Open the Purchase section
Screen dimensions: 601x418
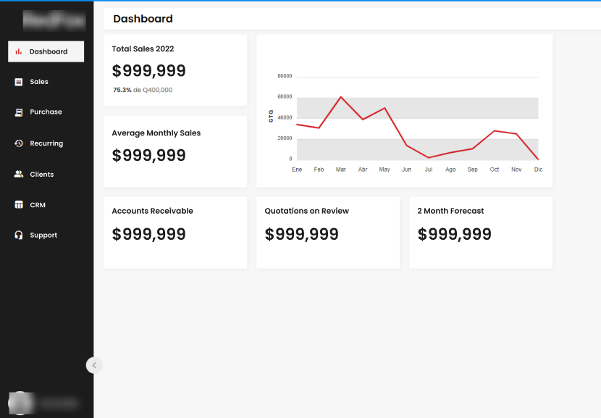point(46,112)
